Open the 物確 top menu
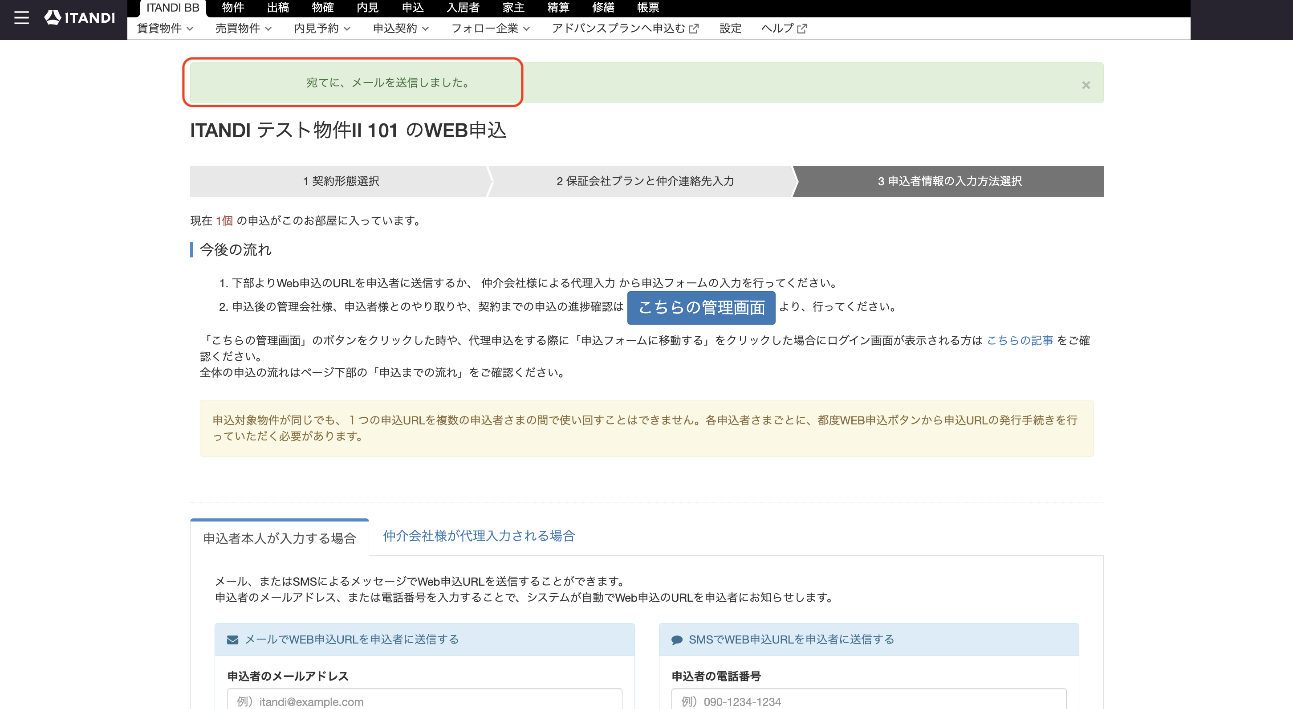The width and height of the screenshot is (1293, 709). tap(323, 8)
